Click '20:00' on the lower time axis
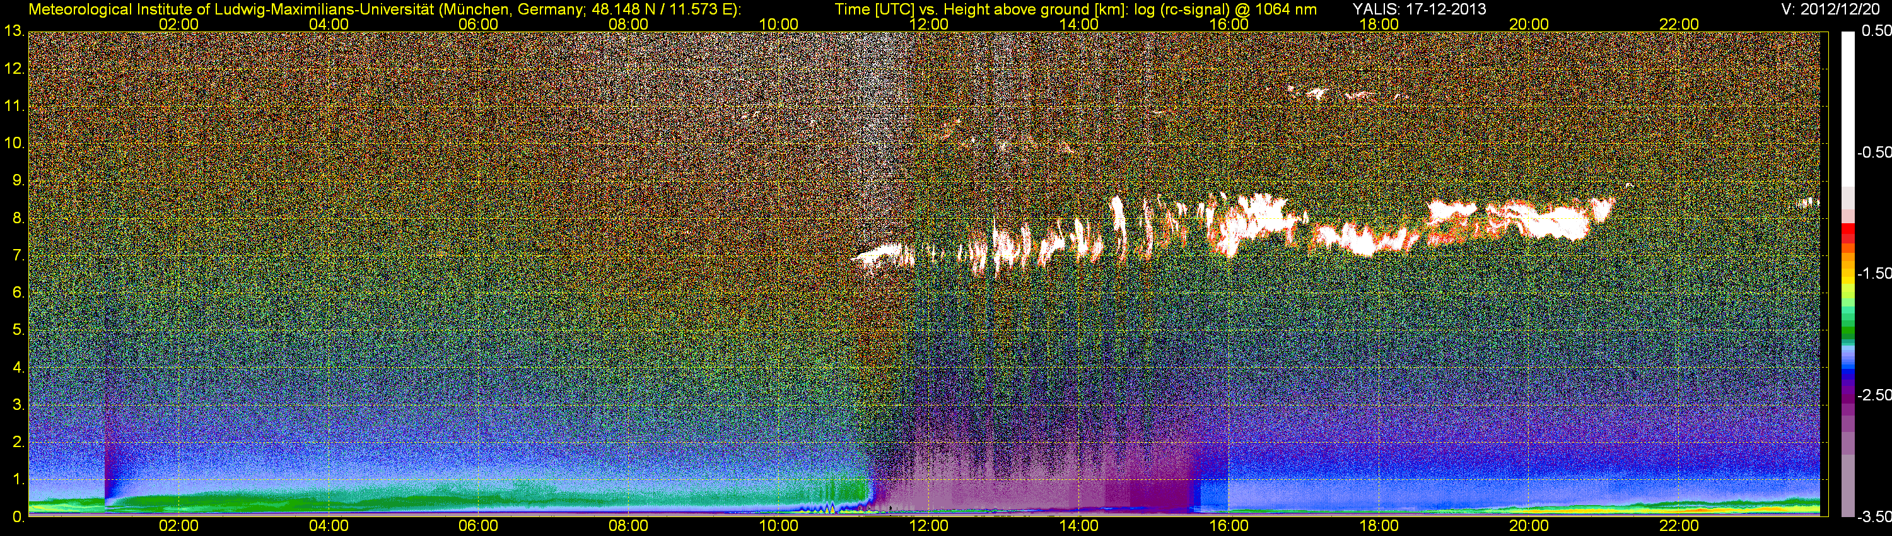 tap(1529, 527)
